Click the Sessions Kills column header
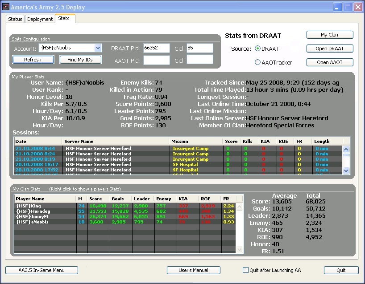 (249, 141)
